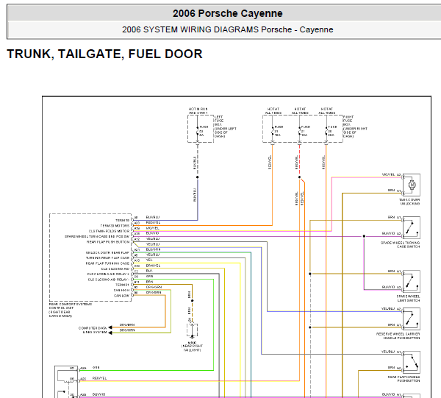Click the spare wheel limit switch symbol
441x398 pixels.
(411, 282)
